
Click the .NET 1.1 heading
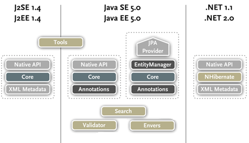point(219,7)
